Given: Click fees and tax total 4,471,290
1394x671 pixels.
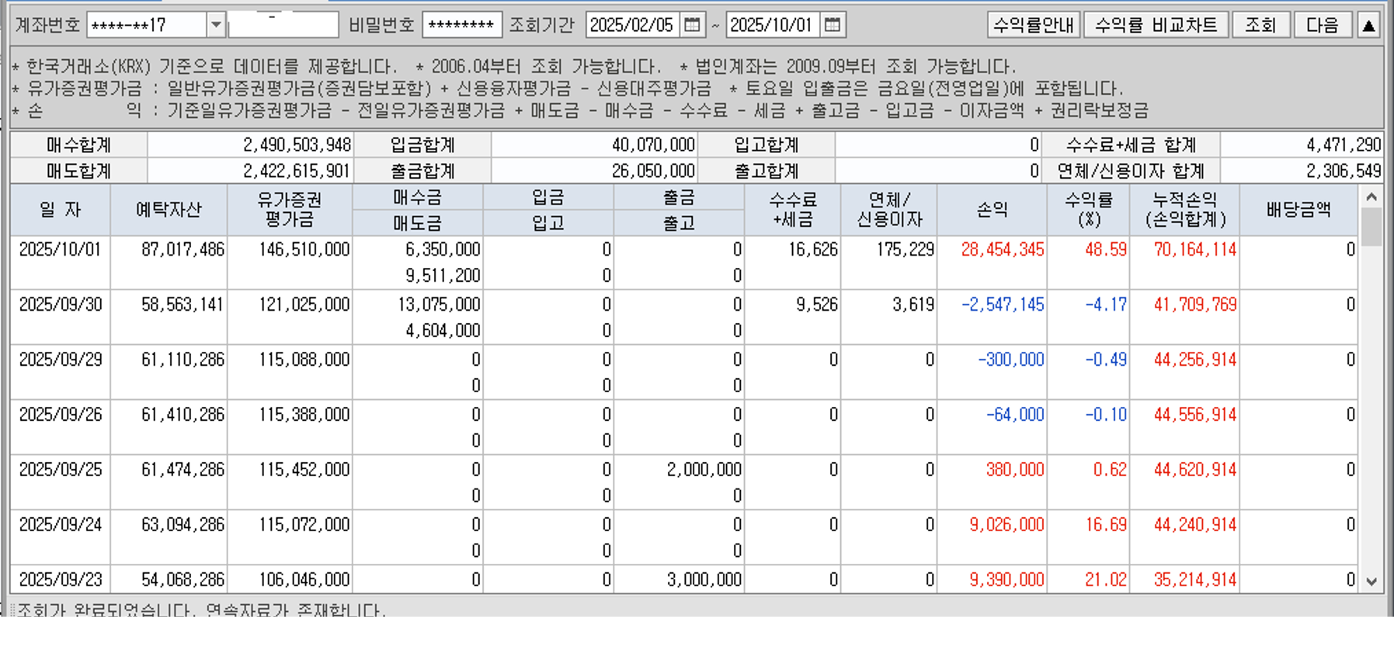Looking at the screenshot, I should point(1344,145).
